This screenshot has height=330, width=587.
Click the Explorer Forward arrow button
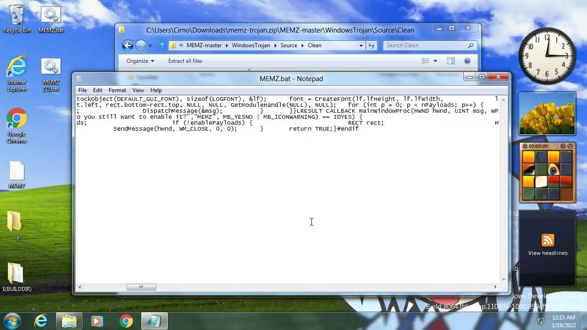pyautogui.click(x=141, y=45)
